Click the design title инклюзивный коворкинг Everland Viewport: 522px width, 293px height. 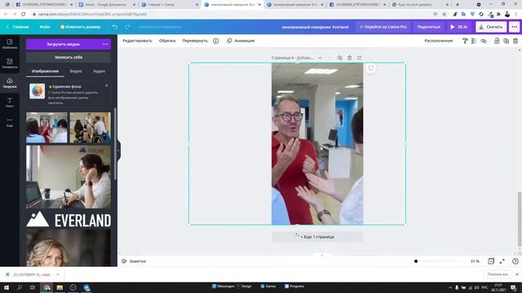click(x=315, y=27)
